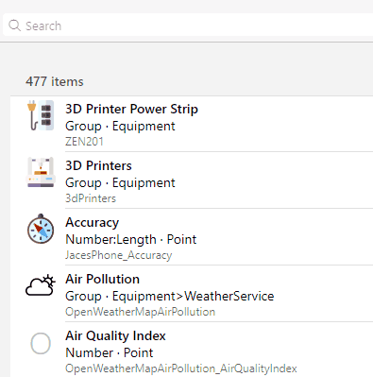Select the Accuracy item
Image resolution: width=373 pixels, height=377 pixels.
coord(192,237)
